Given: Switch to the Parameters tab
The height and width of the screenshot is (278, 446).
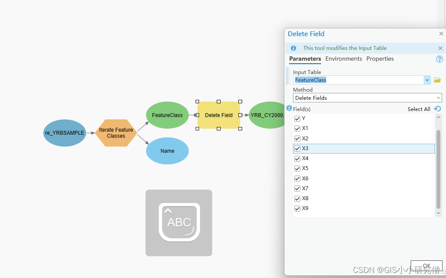Looking at the screenshot, I should pyautogui.click(x=305, y=59).
